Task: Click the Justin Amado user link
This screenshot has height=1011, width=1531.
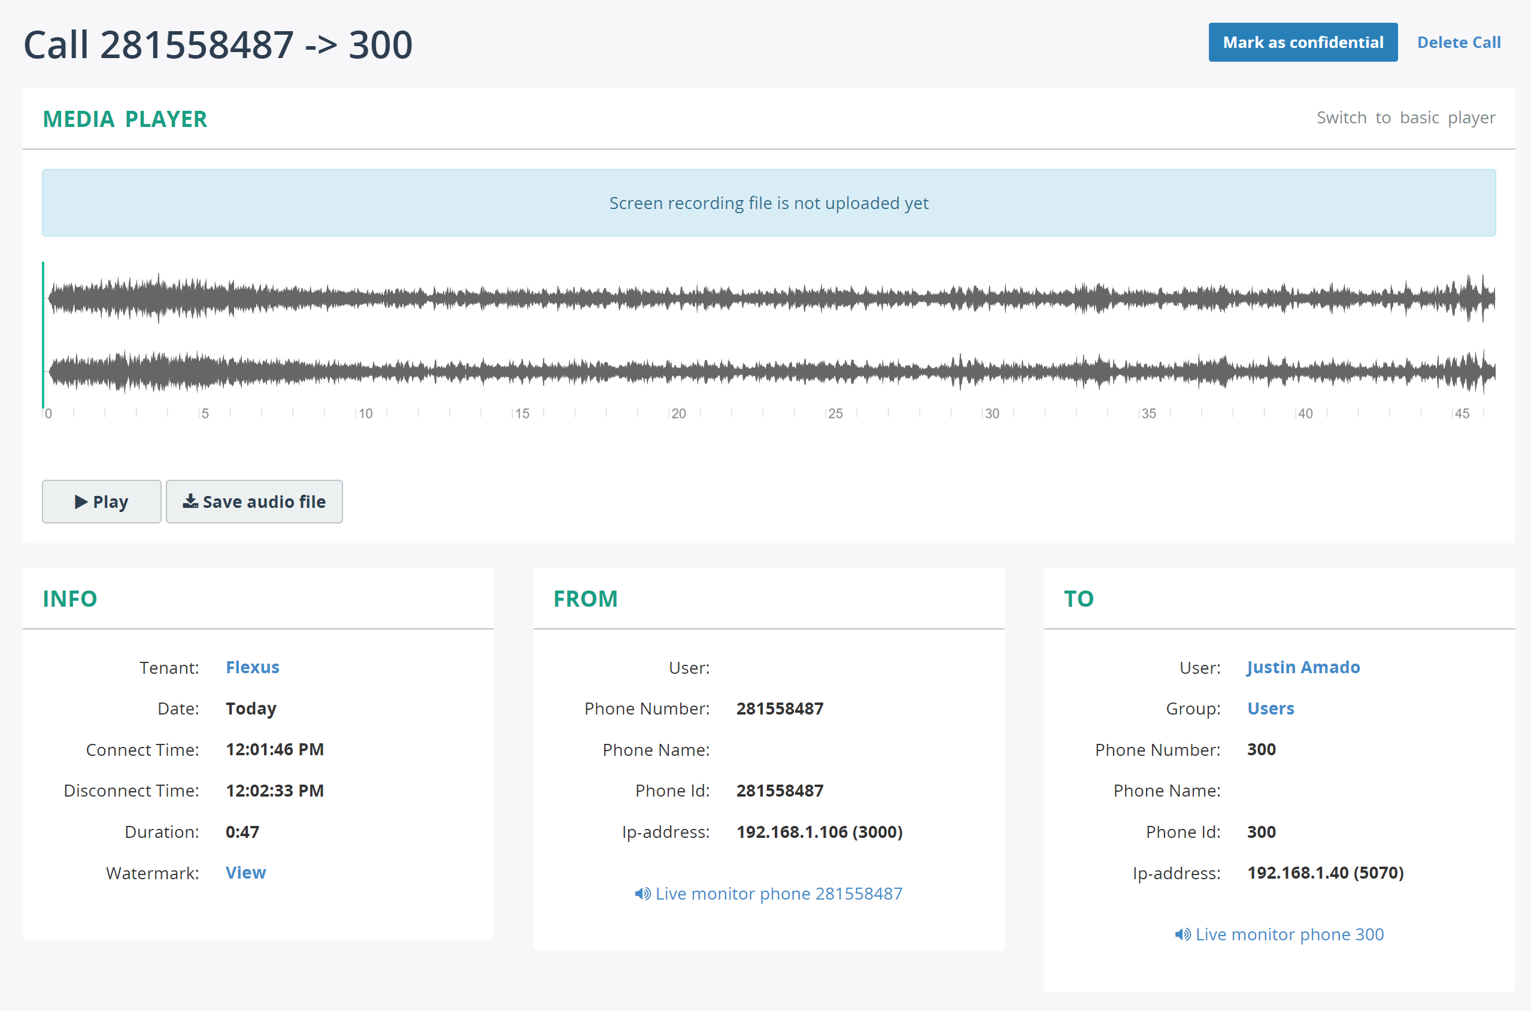Action: [x=1303, y=666]
